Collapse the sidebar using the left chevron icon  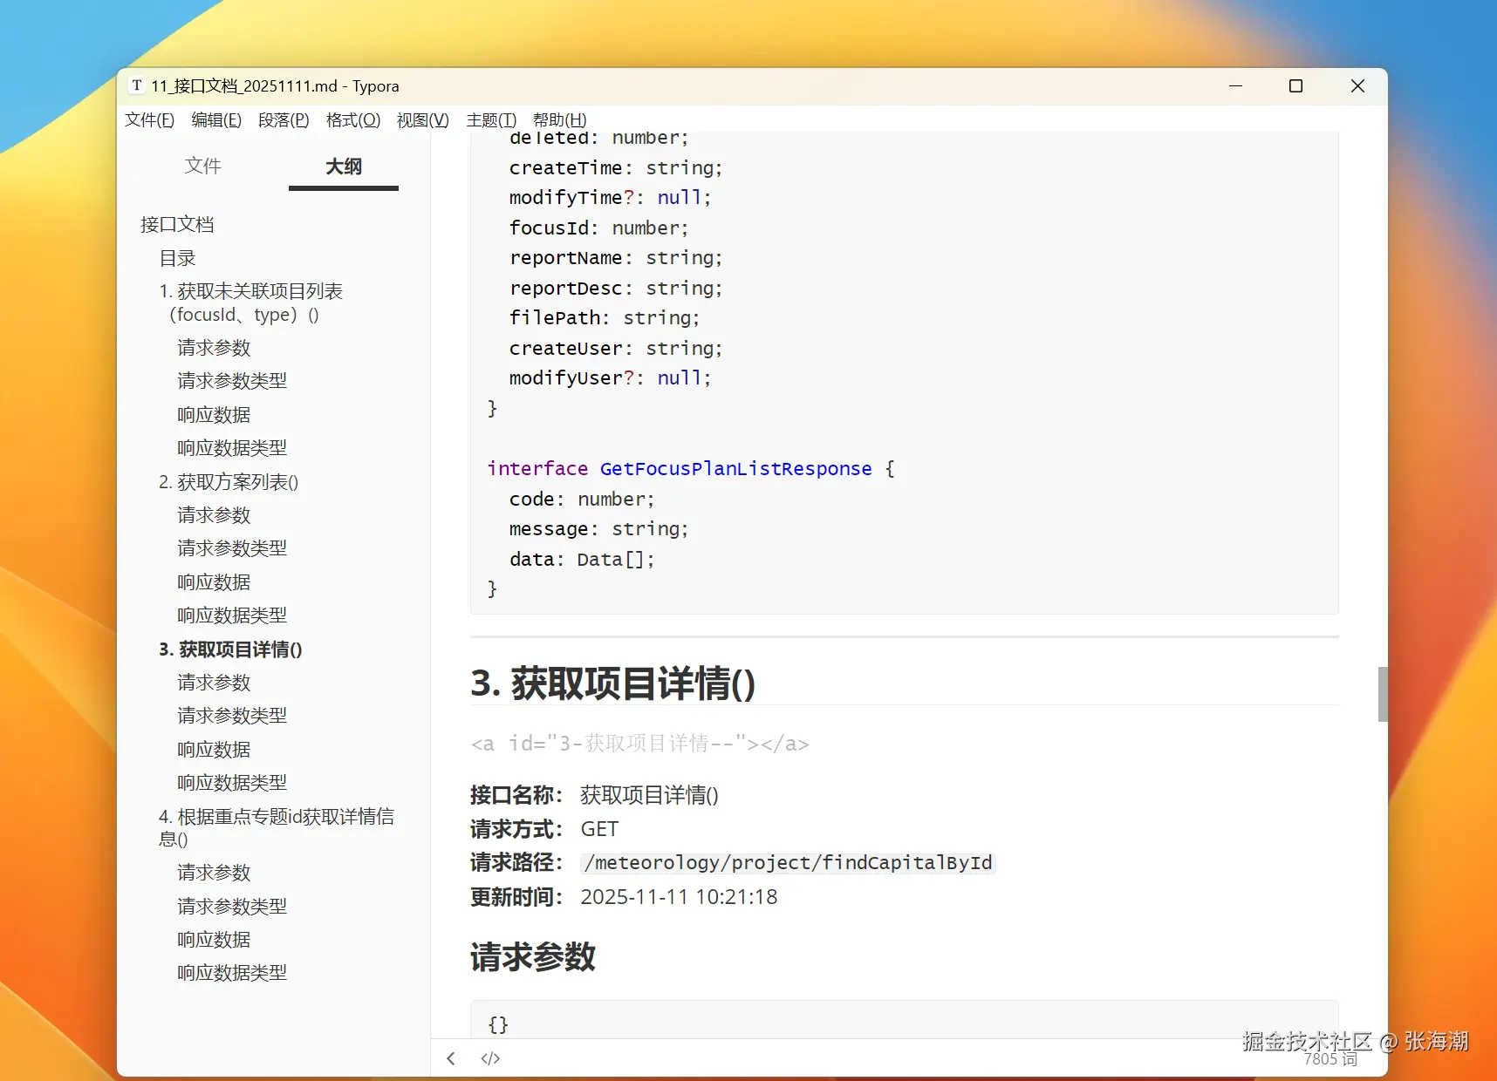(x=450, y=1057)
